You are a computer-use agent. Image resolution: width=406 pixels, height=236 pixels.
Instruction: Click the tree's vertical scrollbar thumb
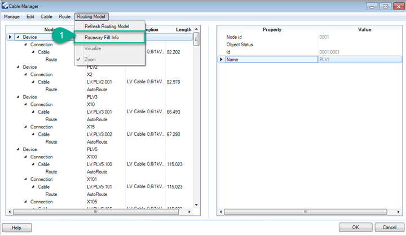[x=197, y=39]
